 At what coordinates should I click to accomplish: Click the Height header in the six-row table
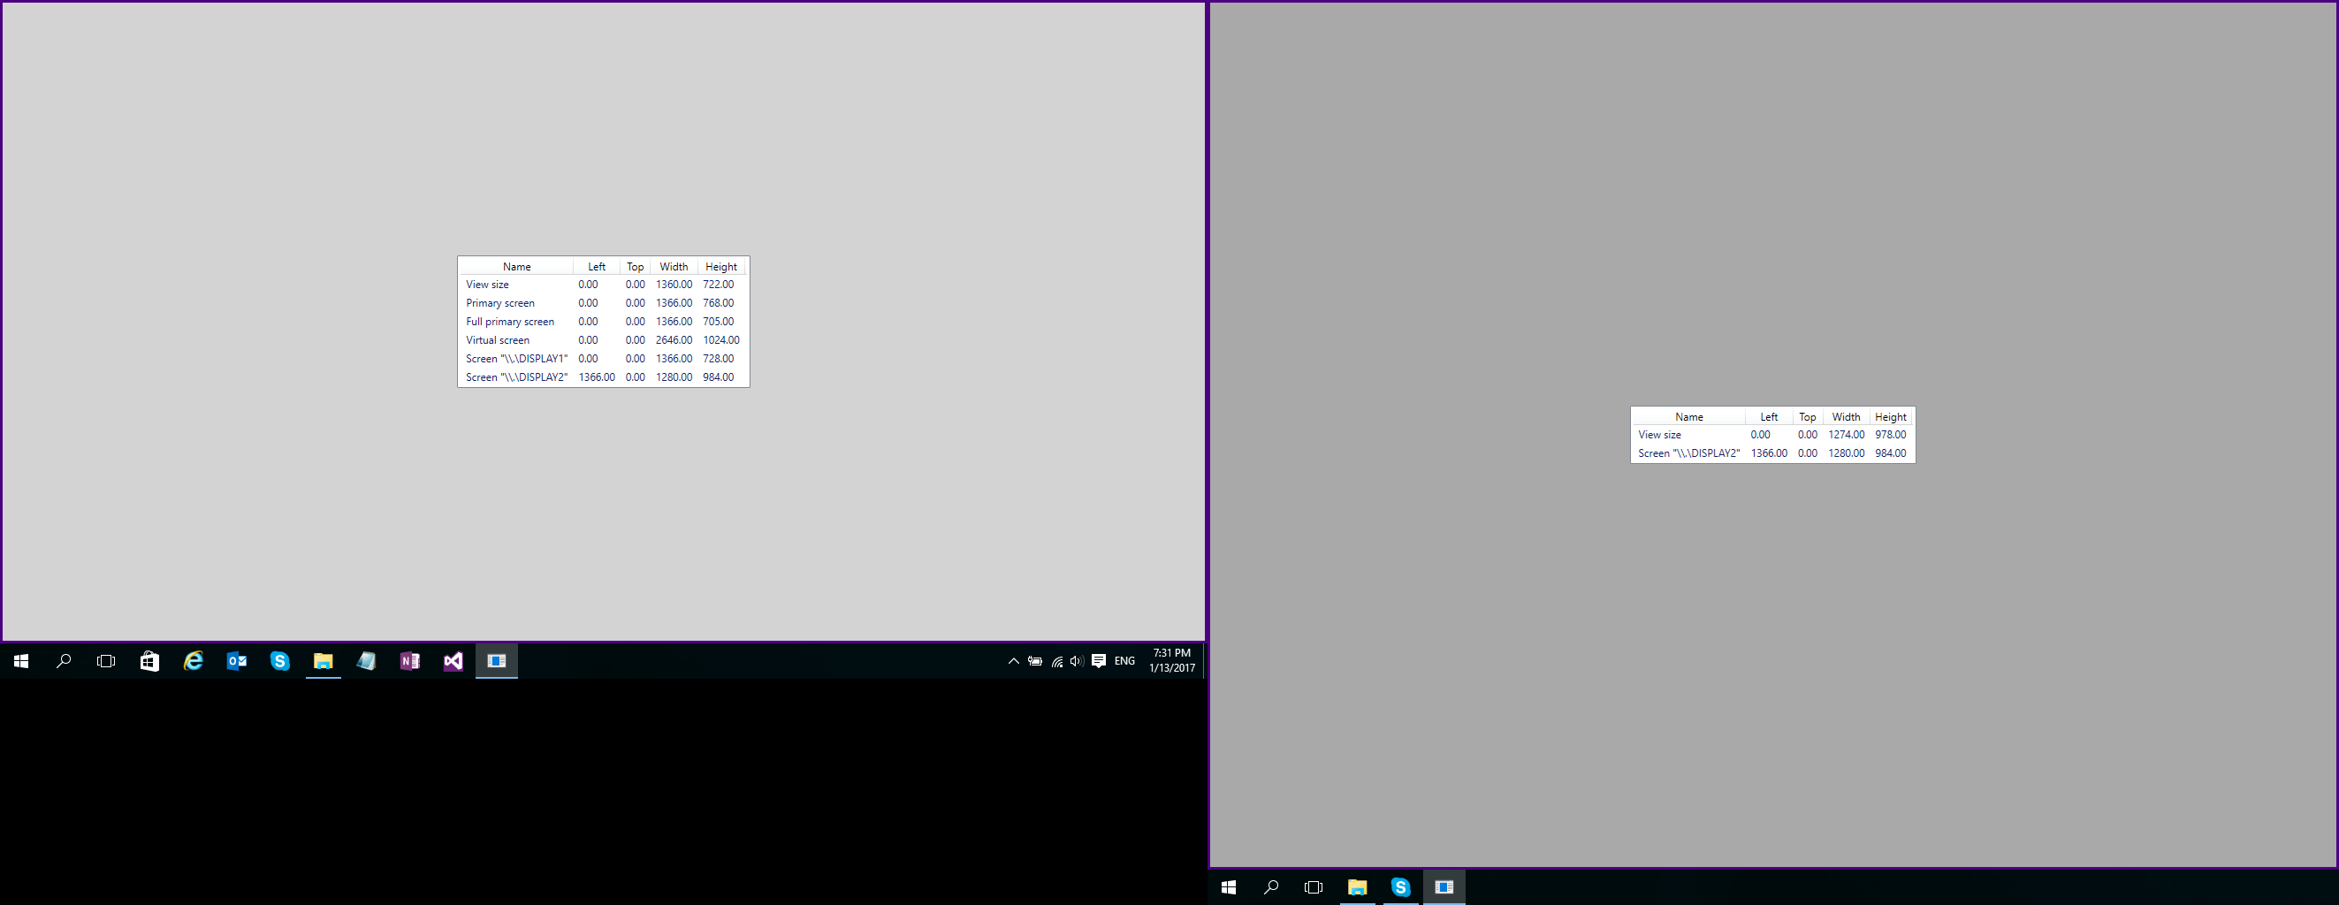[x=721, y=267]
